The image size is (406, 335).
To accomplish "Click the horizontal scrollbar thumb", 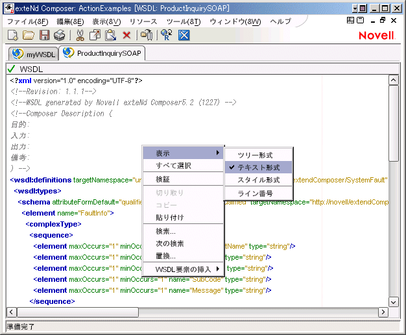I will click(x=77, y=312).
